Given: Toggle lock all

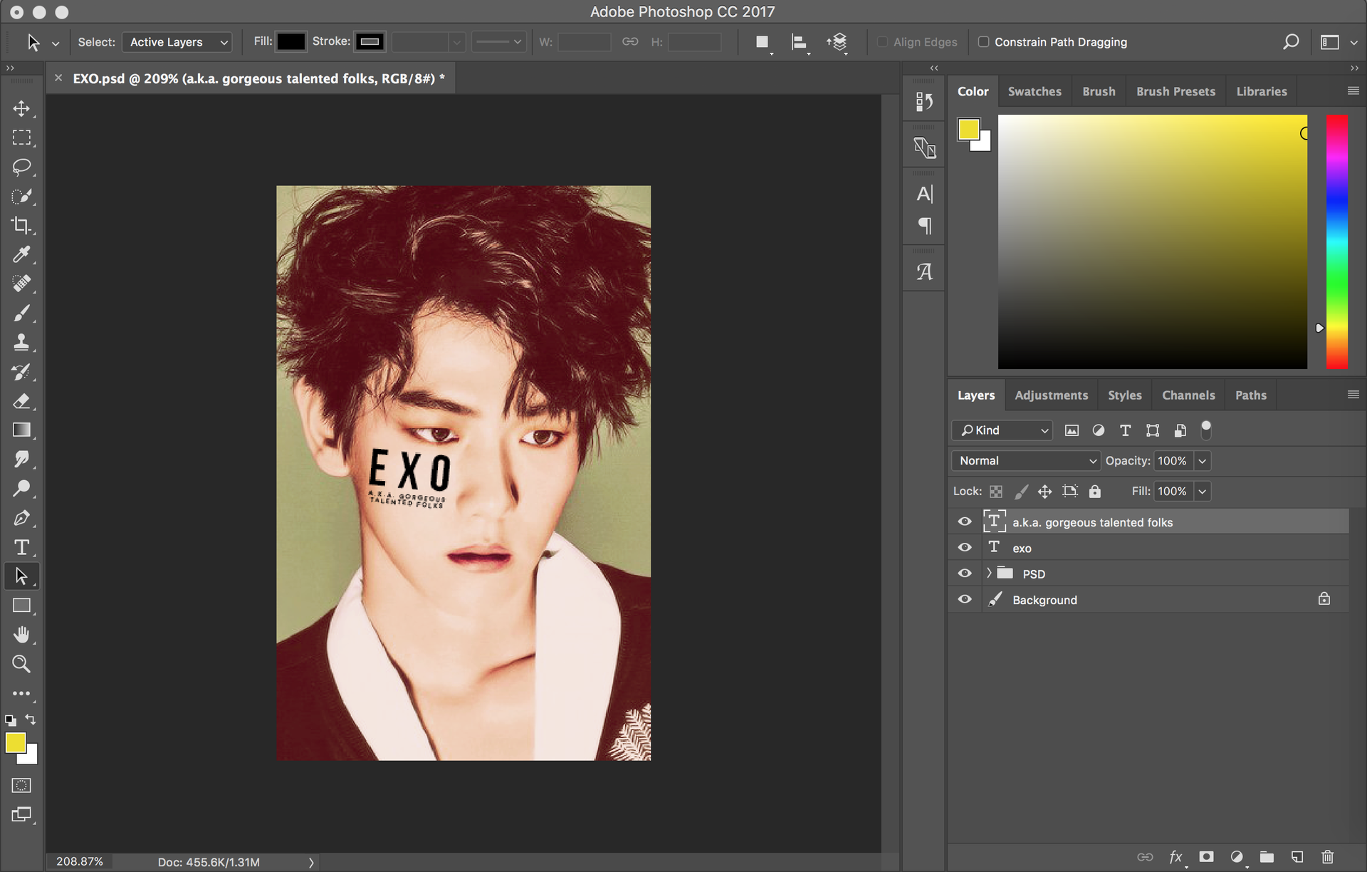Looking at the screenshot, I should (1095, 492).
